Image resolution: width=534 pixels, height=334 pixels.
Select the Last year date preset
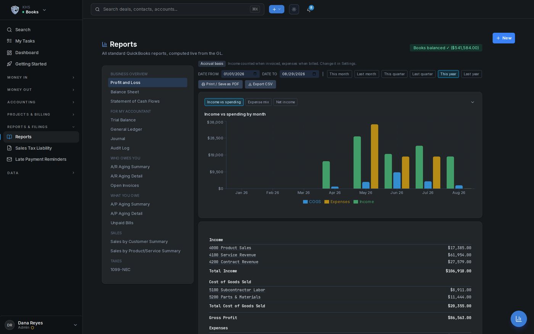tap(471, 74)
